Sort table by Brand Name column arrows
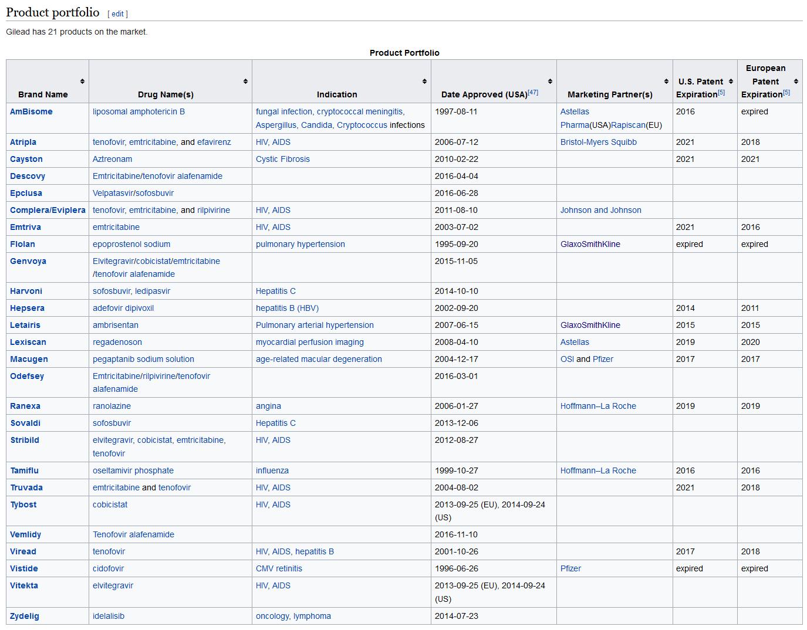This screenshot has height=630, width=807. click(82, 82)
